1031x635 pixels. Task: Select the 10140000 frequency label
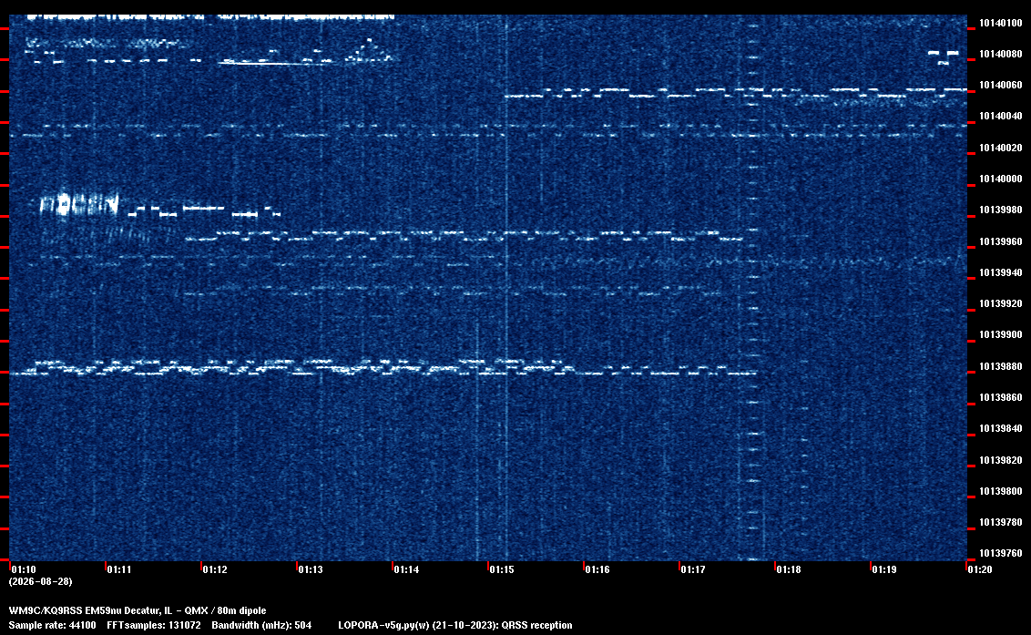point(1001,179)
